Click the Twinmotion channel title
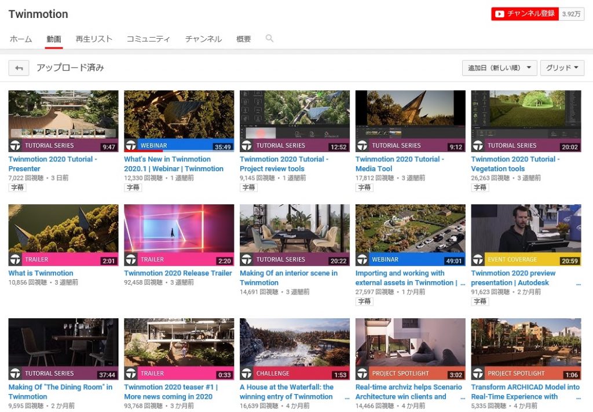The height and width of the screenshot is (412, 593). coord(38,14)
